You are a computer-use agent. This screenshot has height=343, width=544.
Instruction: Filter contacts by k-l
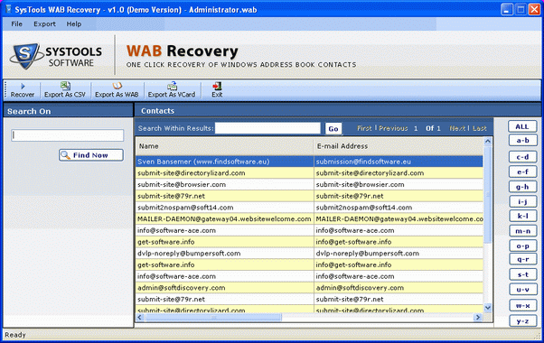click(523, 216)
